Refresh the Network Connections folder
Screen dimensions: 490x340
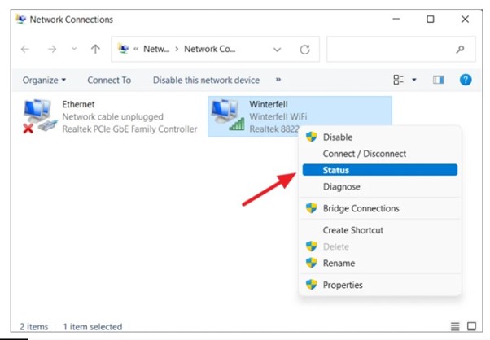[304, 49]
